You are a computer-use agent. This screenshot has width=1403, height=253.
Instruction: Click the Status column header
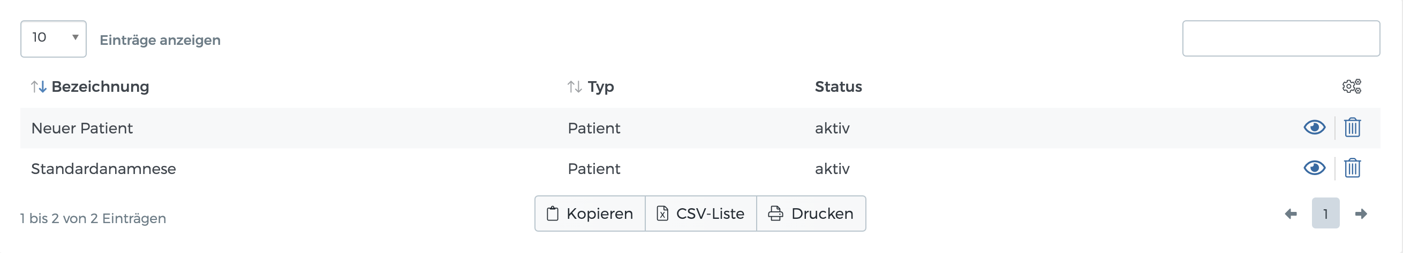[838, 87]
